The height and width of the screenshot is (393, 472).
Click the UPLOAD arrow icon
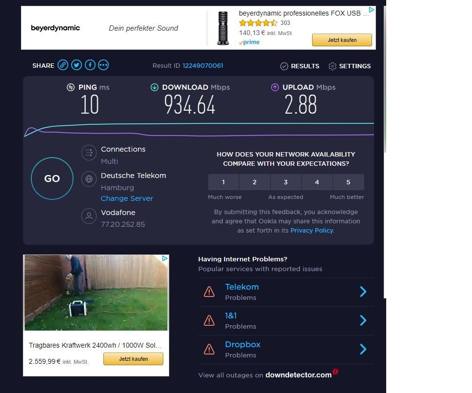point(275,87)
